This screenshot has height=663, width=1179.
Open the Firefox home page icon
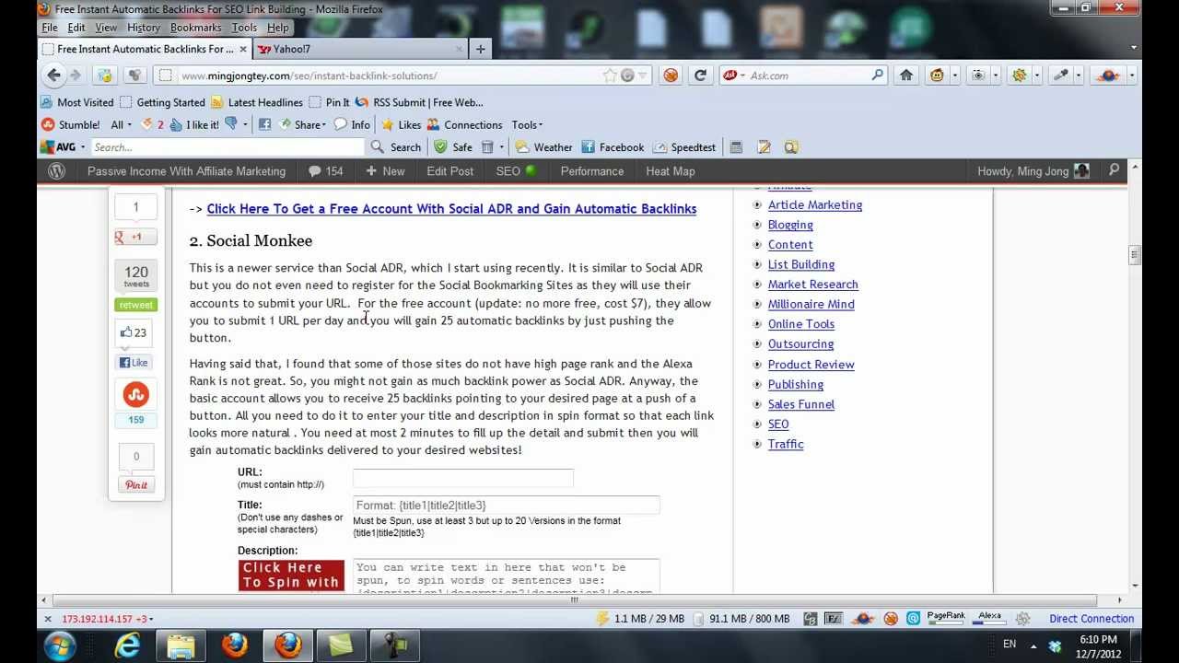pos(906,76)
